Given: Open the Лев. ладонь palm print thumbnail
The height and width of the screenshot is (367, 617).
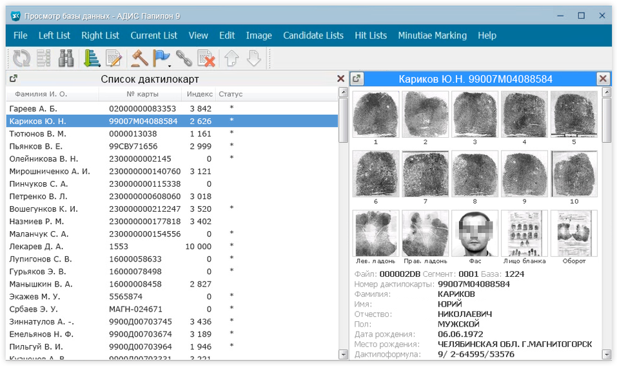Looking at the screenshot, I should (375, 233).
